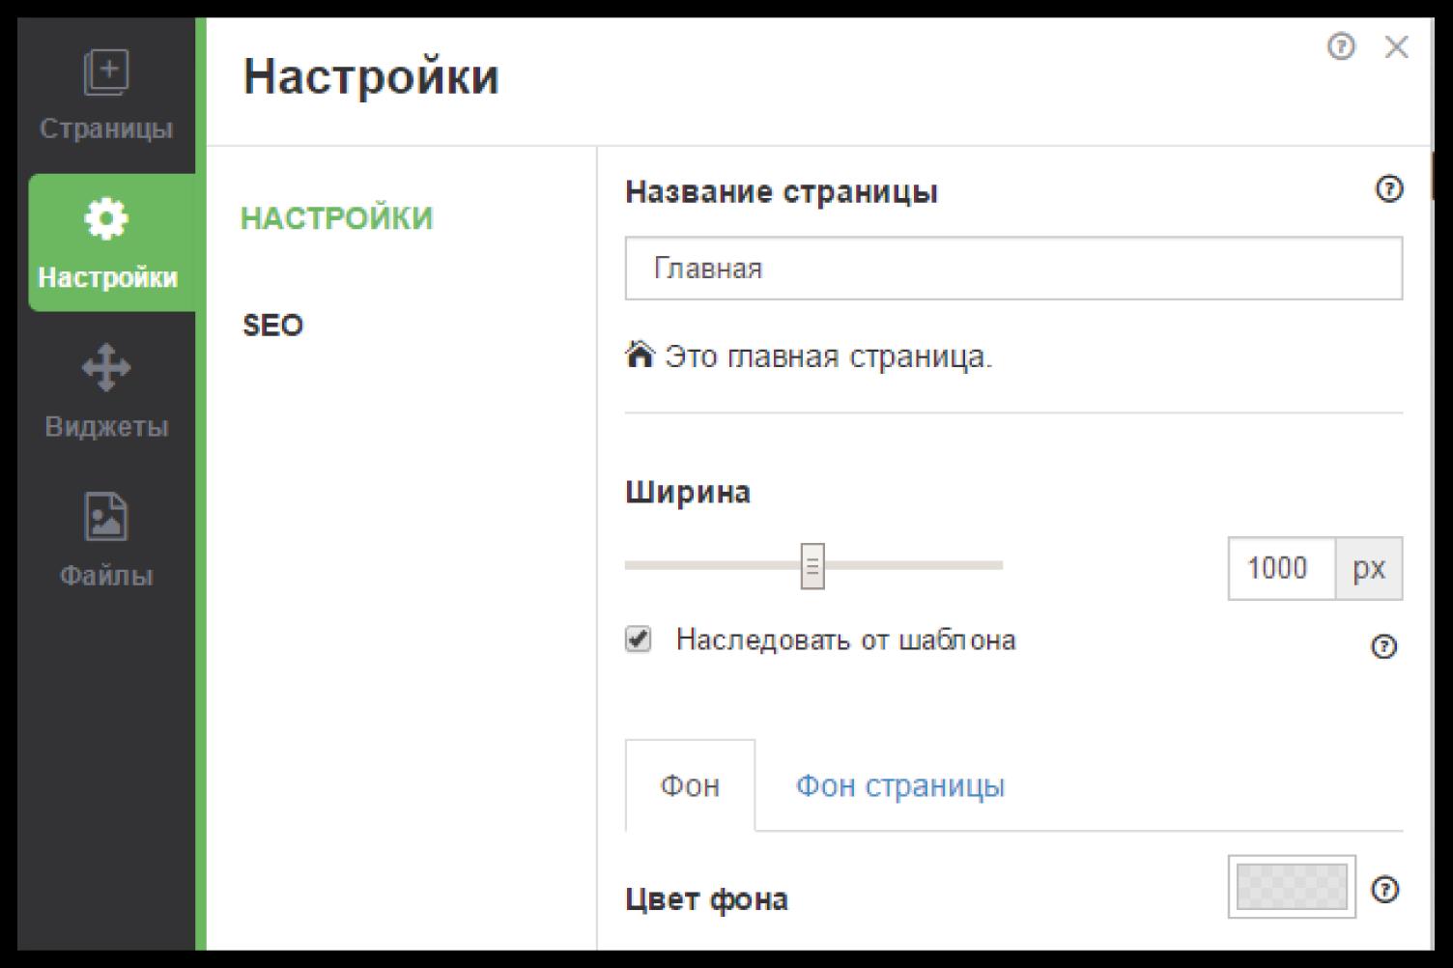
Task: Close the Настройки dialog
Action: [x=1397, y=46]
